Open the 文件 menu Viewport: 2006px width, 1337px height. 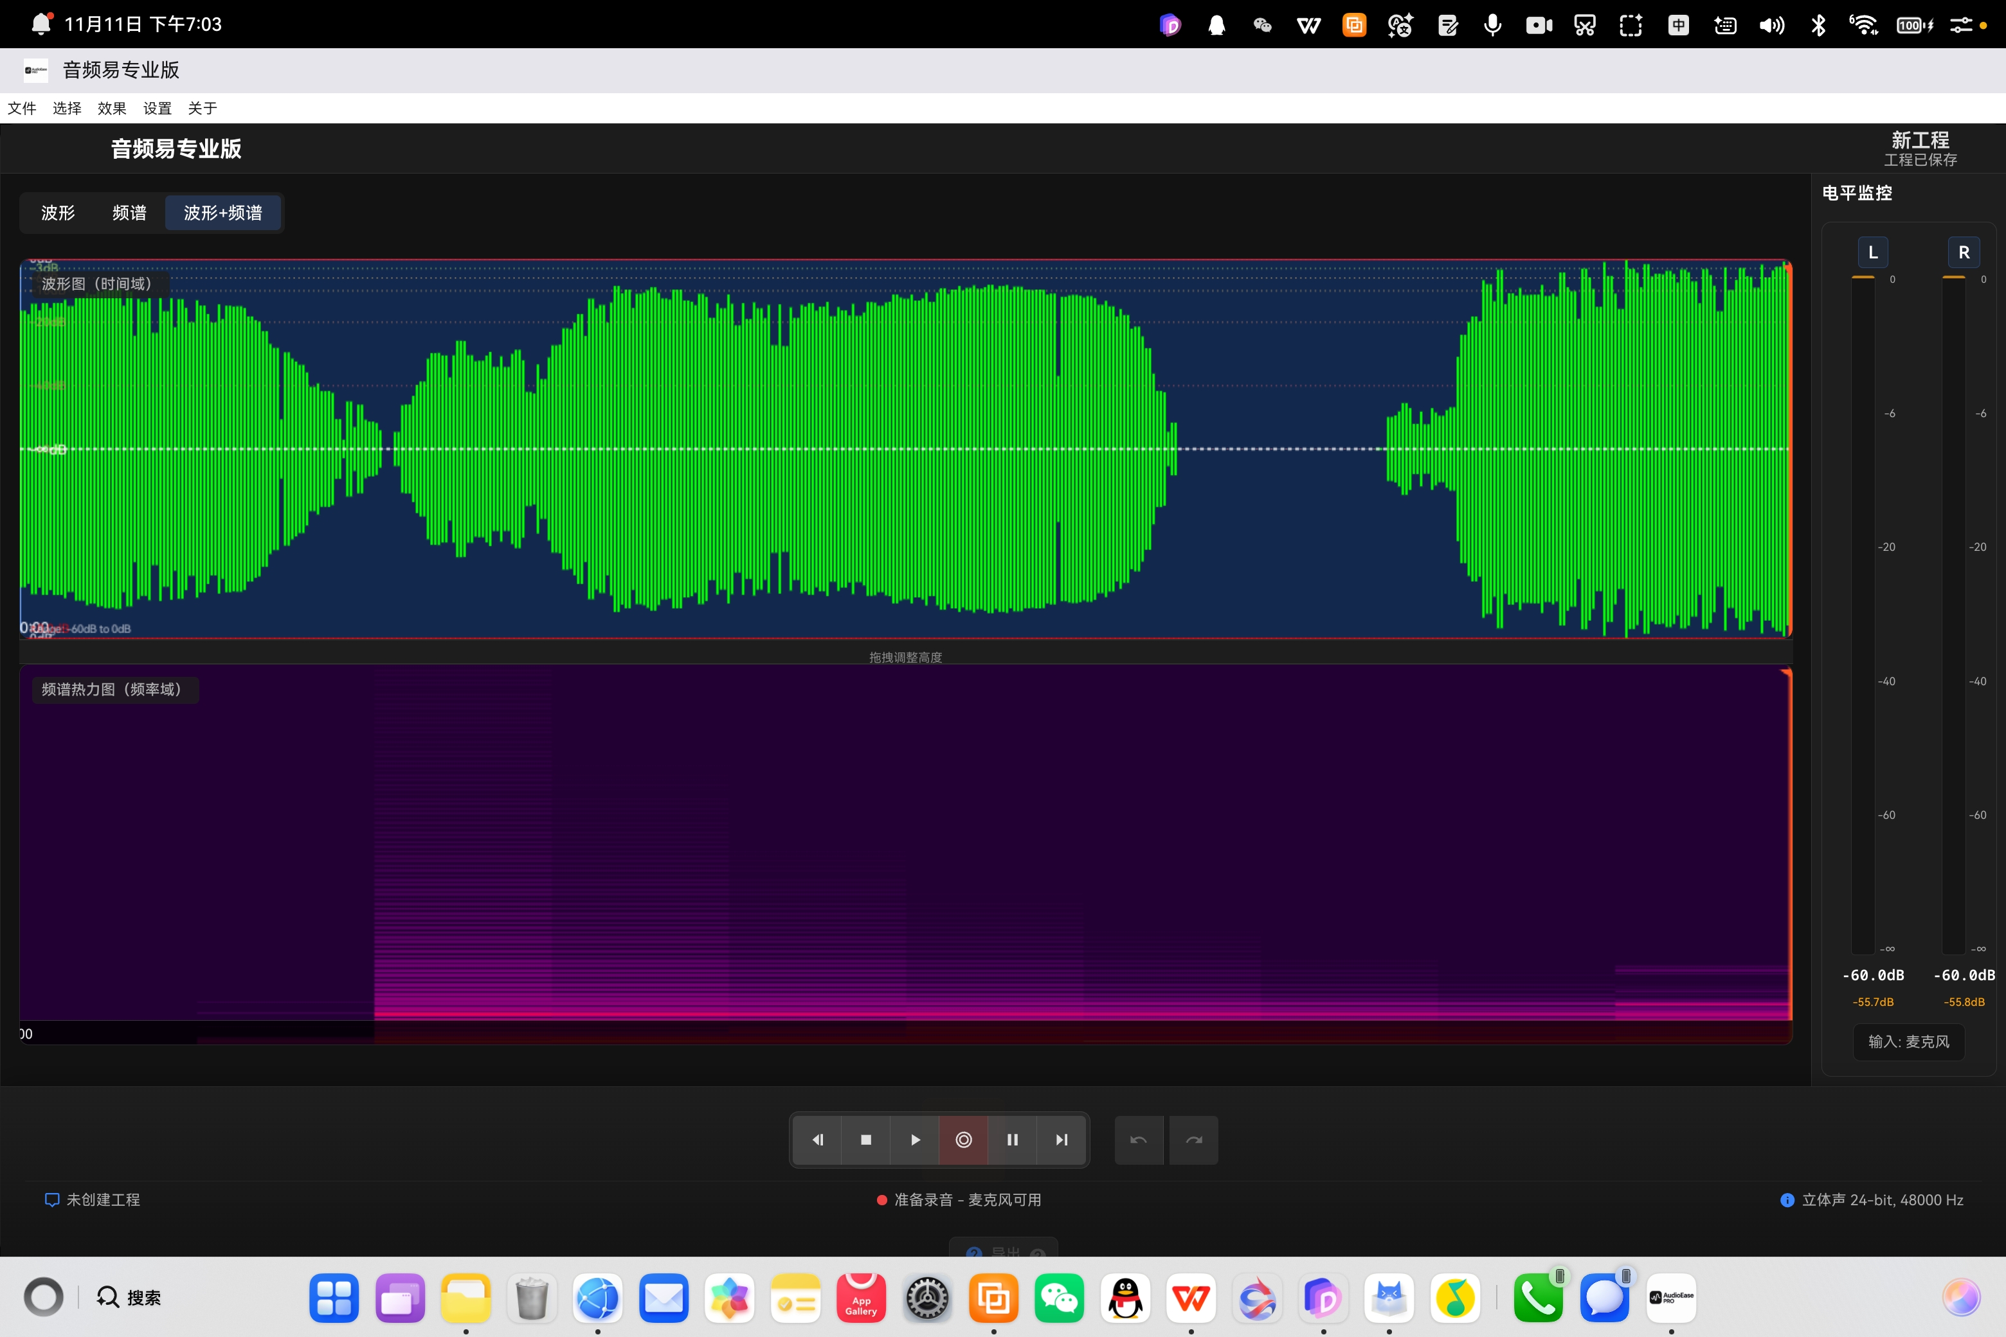[x=22, y=108]
